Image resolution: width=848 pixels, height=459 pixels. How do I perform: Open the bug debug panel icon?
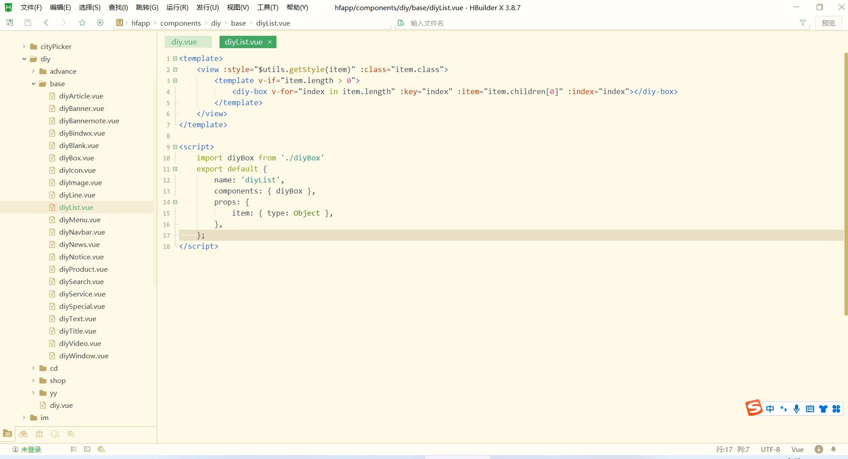39,434
